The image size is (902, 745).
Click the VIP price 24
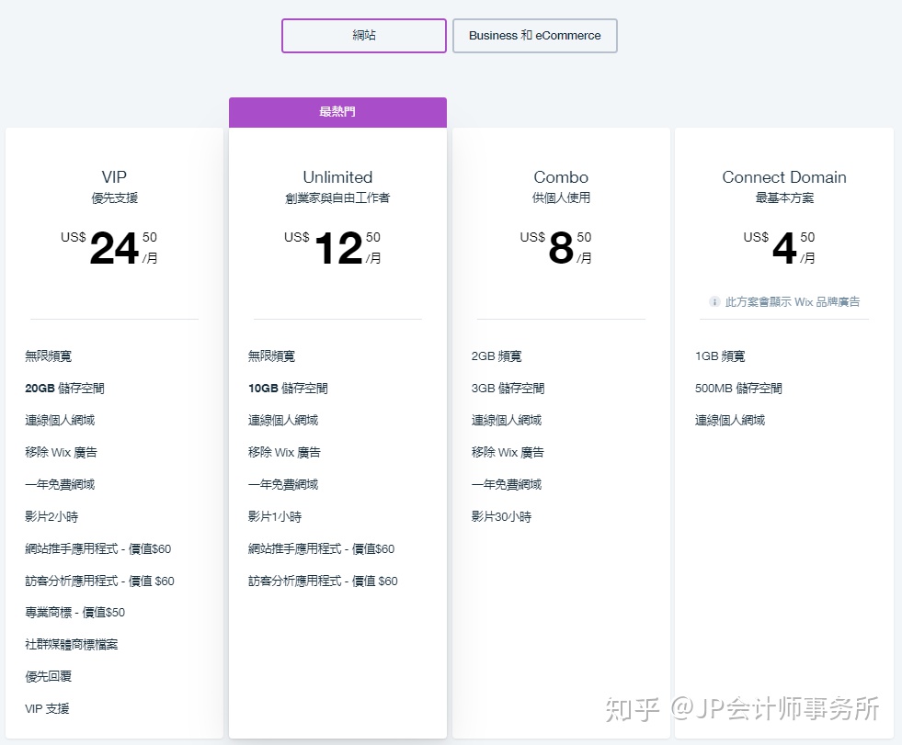click(114, 248)
